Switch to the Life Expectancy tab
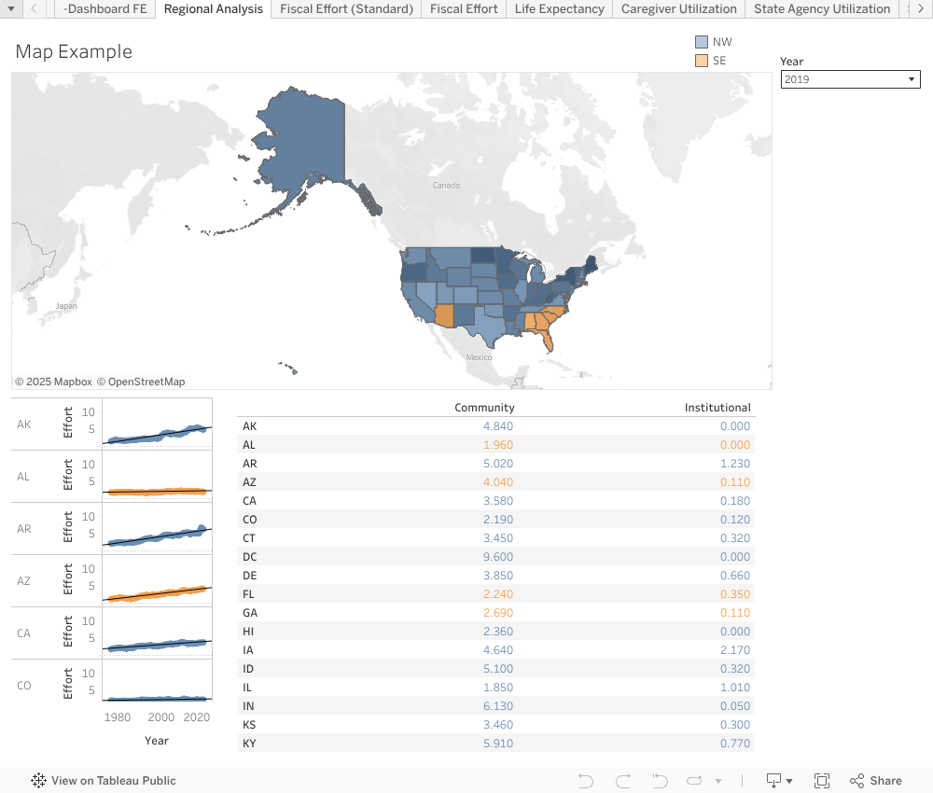The height and width of the screenshot is (793, 933). (x=559, y=9)
